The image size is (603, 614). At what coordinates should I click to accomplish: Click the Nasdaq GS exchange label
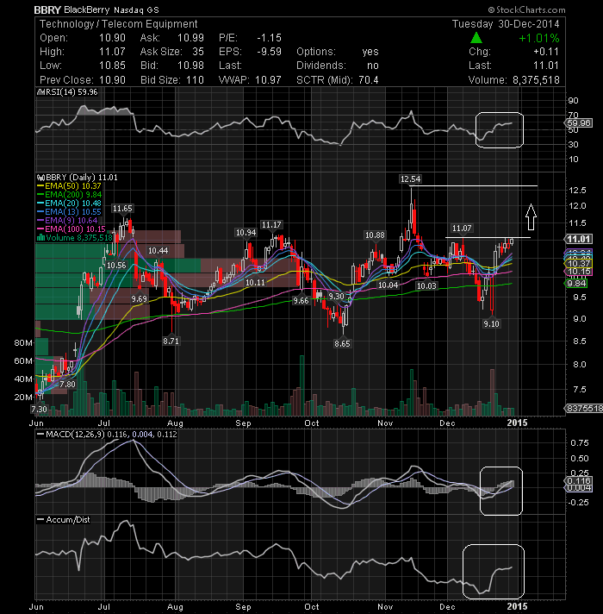pos(136,10)
